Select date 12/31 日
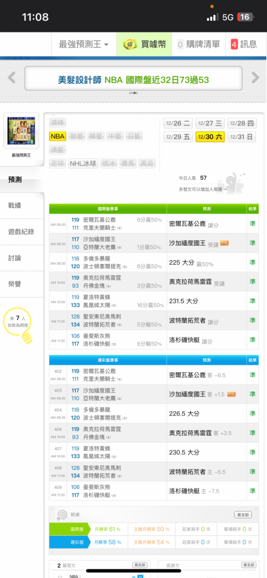This screenshot has width=267, height=578. click(x=242, y=137)
